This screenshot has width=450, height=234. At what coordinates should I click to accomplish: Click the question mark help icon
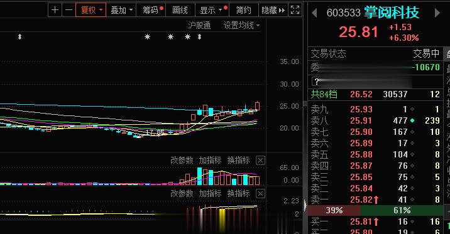[316, 82]
